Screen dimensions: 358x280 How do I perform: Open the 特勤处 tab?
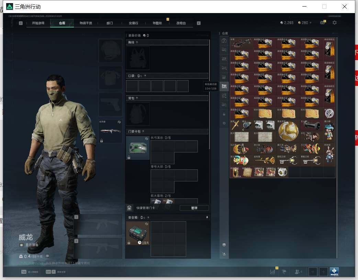pyautogui.click(x=157, y=23)
